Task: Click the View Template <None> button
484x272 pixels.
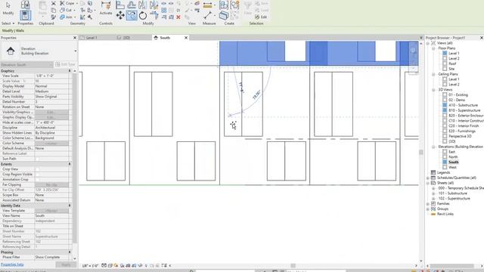Action: click(x=51, y=211)
